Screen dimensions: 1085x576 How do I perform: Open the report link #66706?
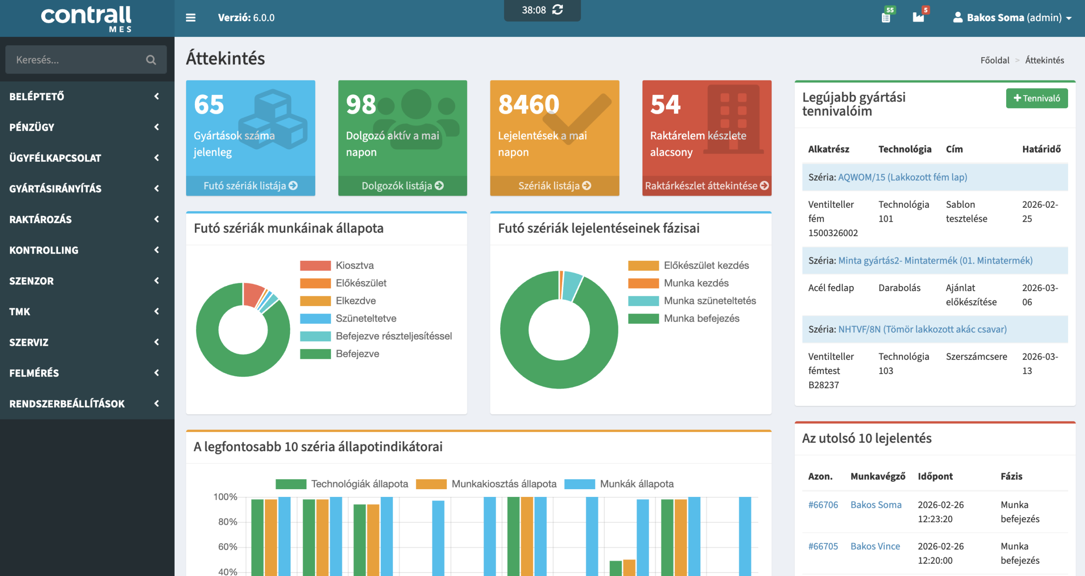pyautogui.click(x=823, y=504)
